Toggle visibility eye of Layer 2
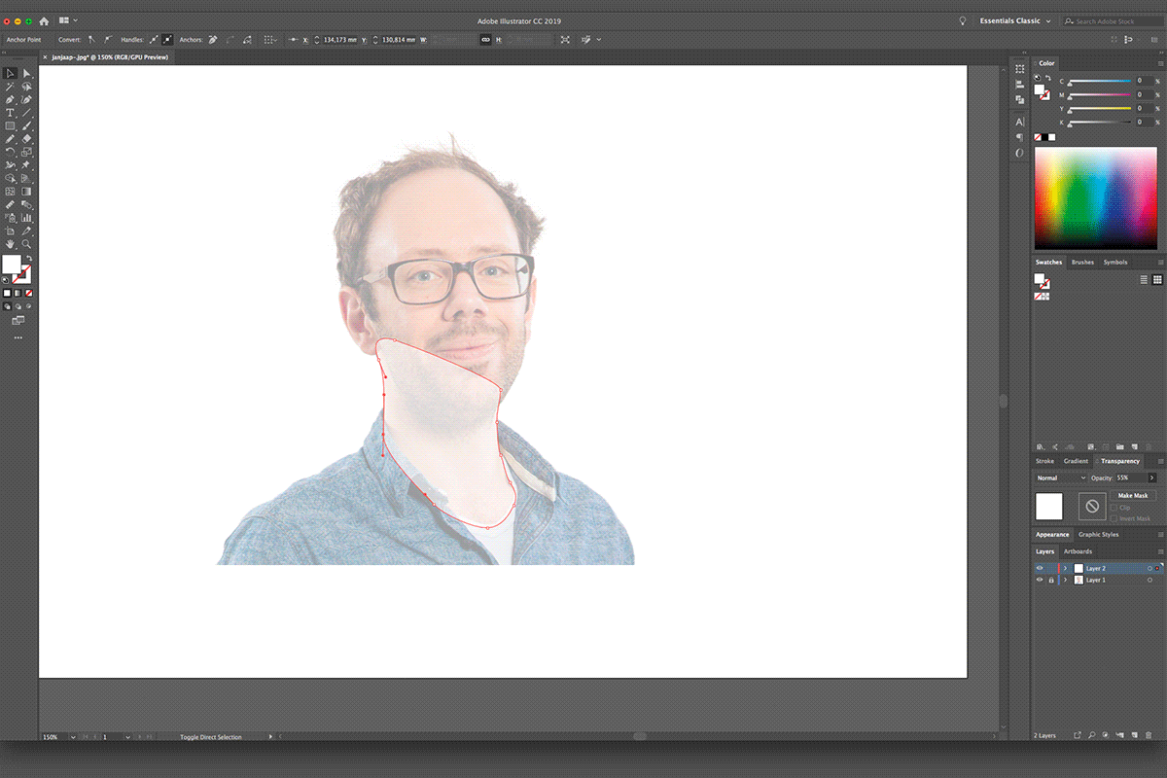 pyautogui.click(x=1039, y=568)
